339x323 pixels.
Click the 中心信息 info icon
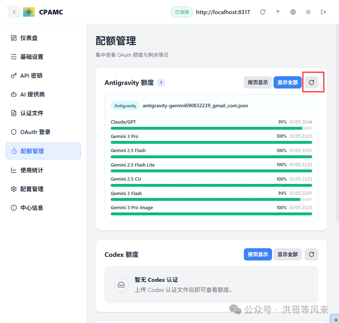14,207
